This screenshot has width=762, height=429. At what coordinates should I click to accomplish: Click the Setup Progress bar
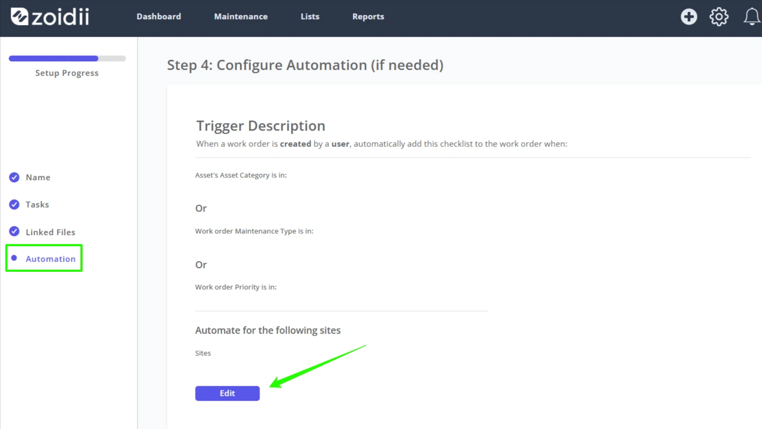(x=67, y=59)
